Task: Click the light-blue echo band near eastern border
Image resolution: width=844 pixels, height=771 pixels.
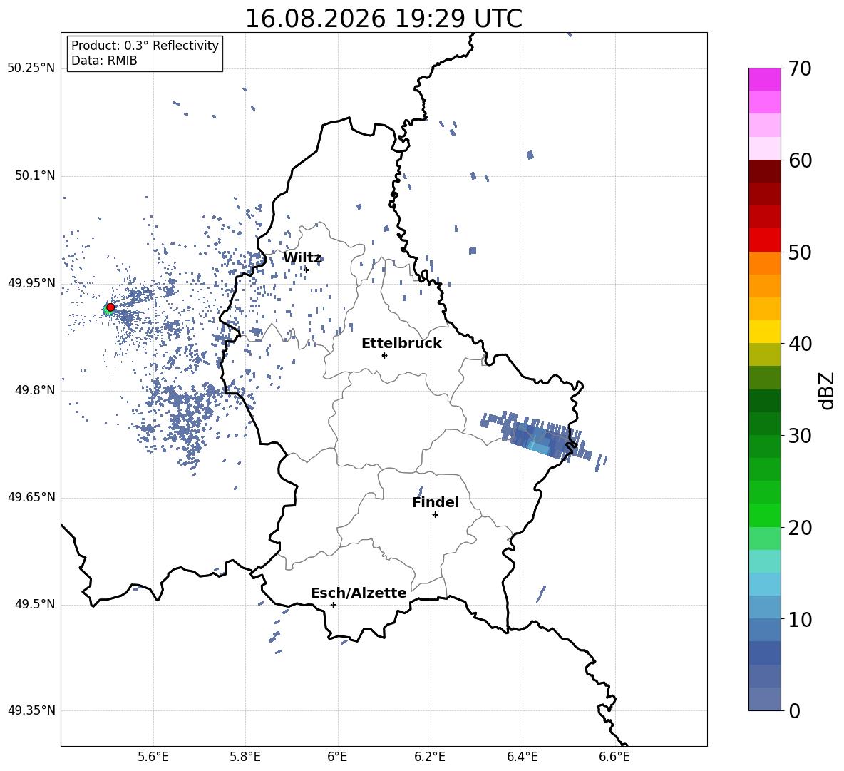Action: click(540, 438)
